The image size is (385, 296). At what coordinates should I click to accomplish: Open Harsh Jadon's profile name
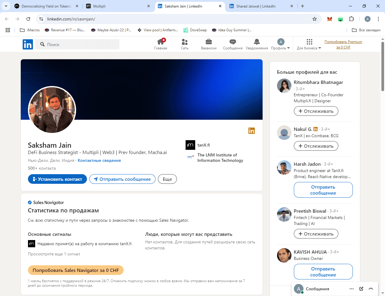(x=307, y=164)
